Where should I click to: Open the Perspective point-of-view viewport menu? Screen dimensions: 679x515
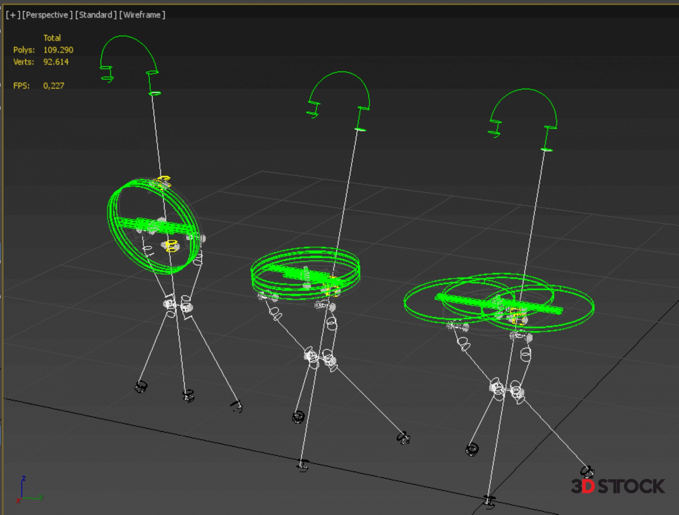(47, 15)
